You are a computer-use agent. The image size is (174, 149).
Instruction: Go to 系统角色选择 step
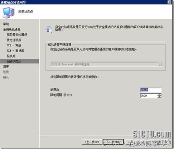12,29
